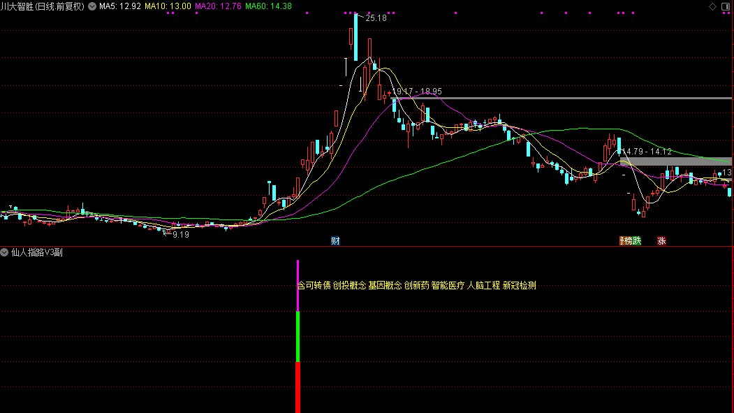
Task: Click the MA10: 13.00 indicator label
Action: tap(168, 6)
